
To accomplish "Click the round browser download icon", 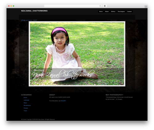I will click(105, 6).
